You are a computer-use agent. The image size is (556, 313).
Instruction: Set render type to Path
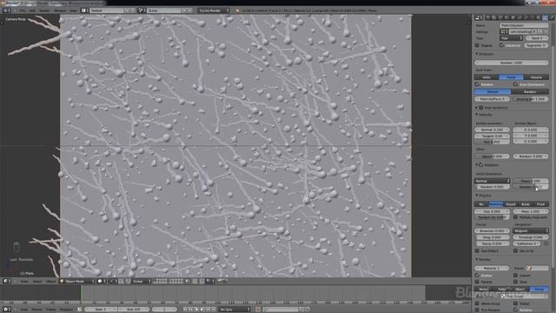click(502, 290)
